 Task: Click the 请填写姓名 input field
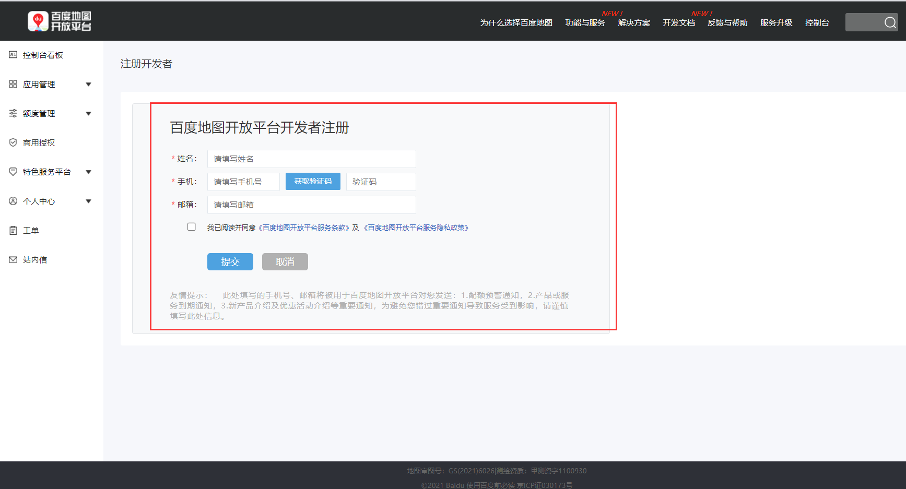tap(311, 159)
